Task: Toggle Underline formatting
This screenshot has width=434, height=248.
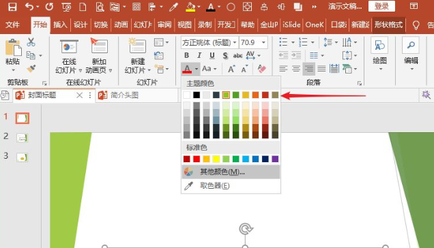Action: click(x=212, y=55)
